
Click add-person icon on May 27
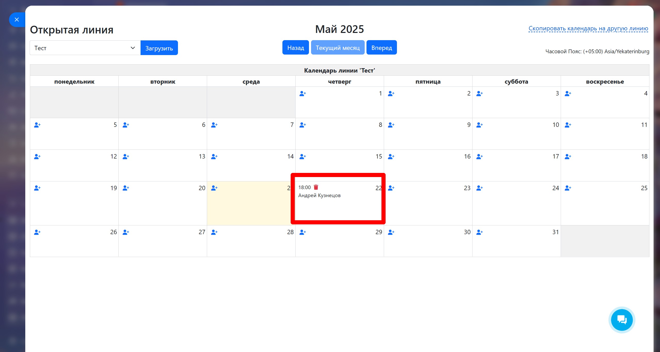(126, 232)
